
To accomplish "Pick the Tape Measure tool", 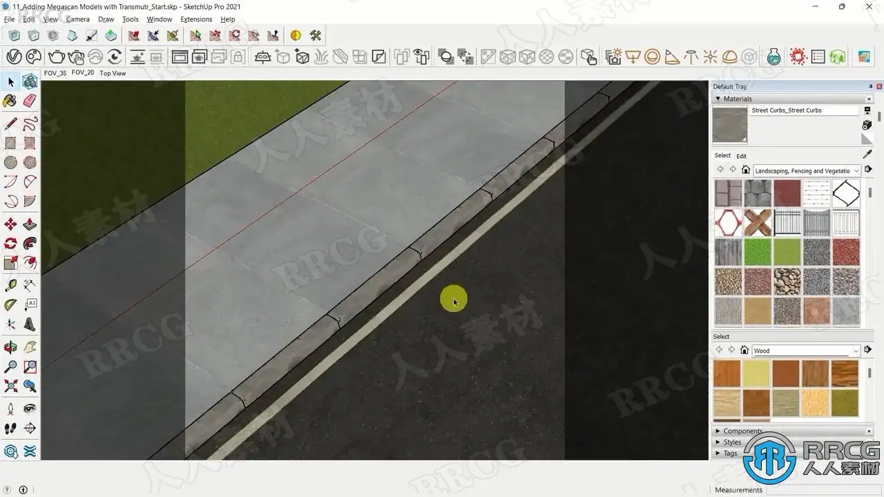I will point(10,285).
